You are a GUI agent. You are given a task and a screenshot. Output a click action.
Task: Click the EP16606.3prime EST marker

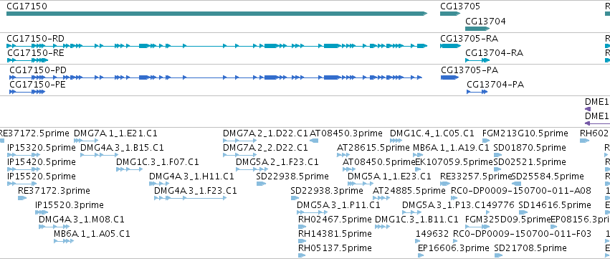tap(421, 255)
